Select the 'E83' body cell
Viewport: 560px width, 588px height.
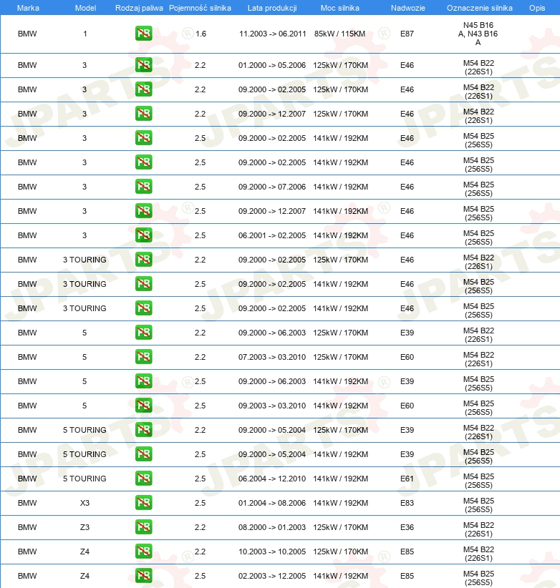407,503
